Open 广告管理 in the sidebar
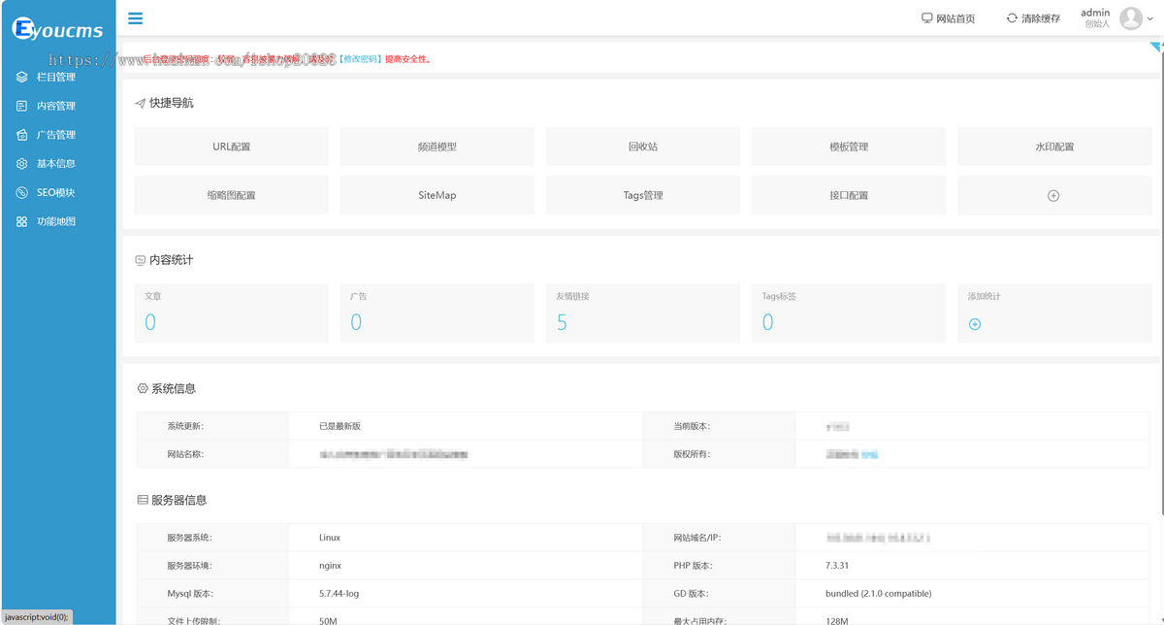The height and width of the screenshot is (625, 1164). pyautogui.click(x=58, y=135)
